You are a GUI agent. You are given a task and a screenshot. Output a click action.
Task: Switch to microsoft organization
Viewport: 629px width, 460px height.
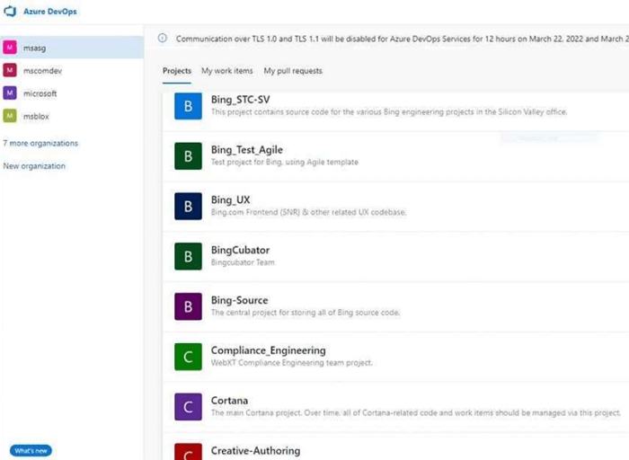tap(72, 93)
